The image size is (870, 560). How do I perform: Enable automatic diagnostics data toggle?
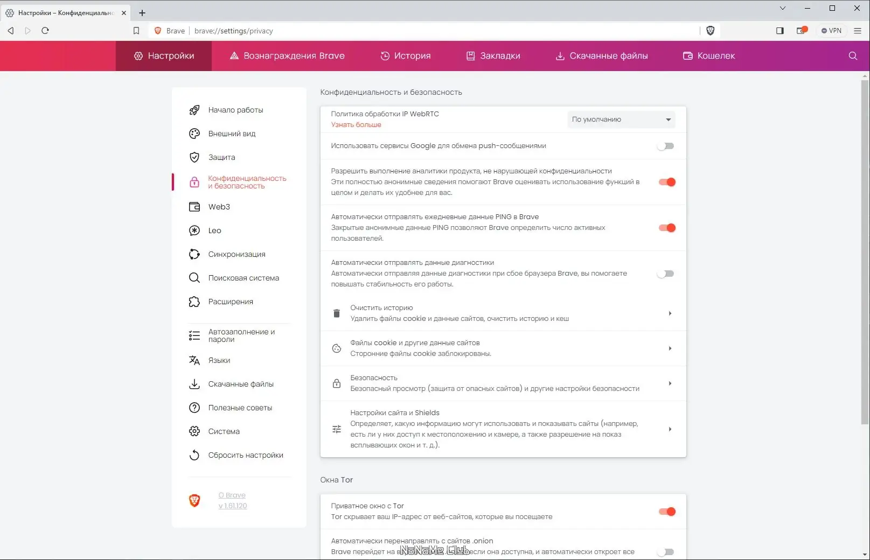(x=666, y=274)
